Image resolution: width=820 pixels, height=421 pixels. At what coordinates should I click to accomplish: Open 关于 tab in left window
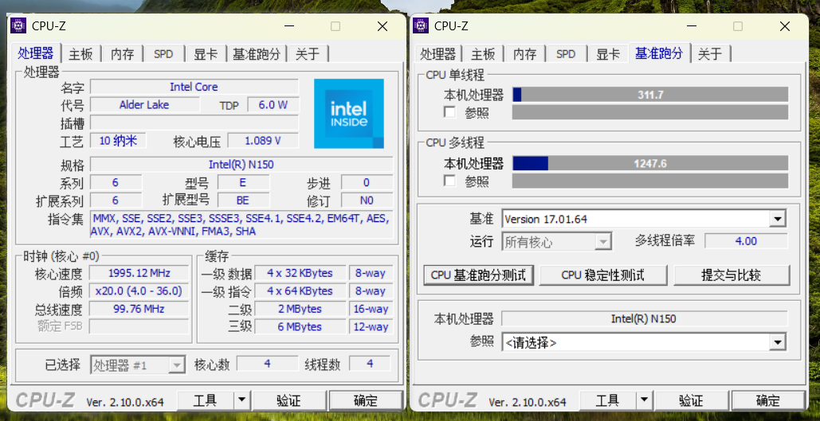click(308, 54)
